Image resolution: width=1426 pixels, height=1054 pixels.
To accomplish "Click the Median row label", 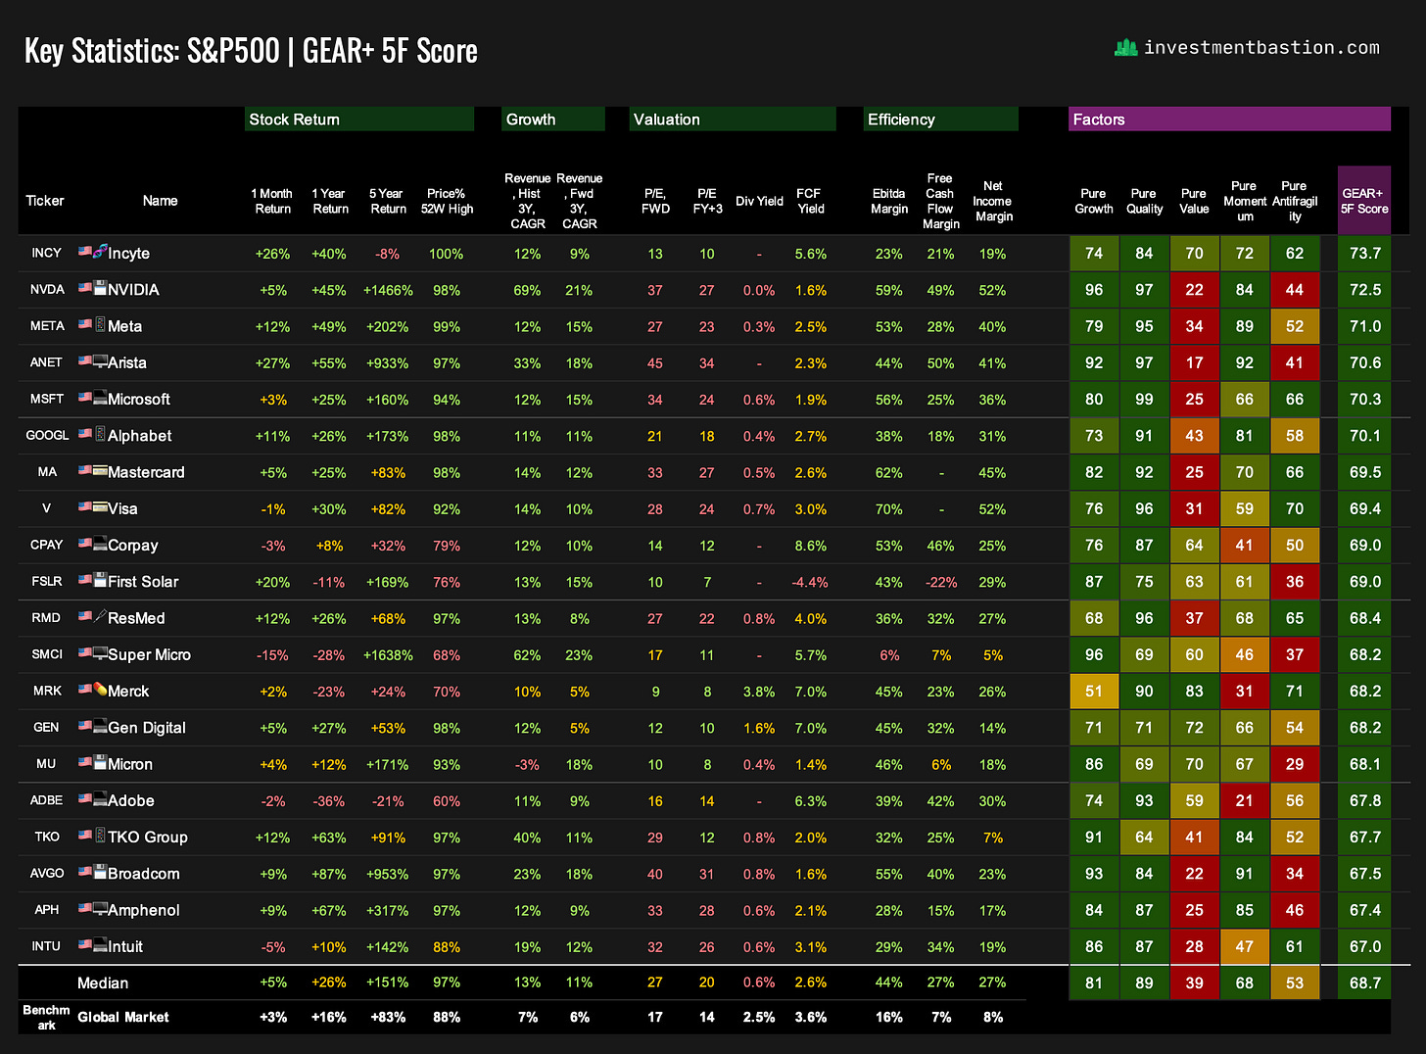I will click(103, 982).
